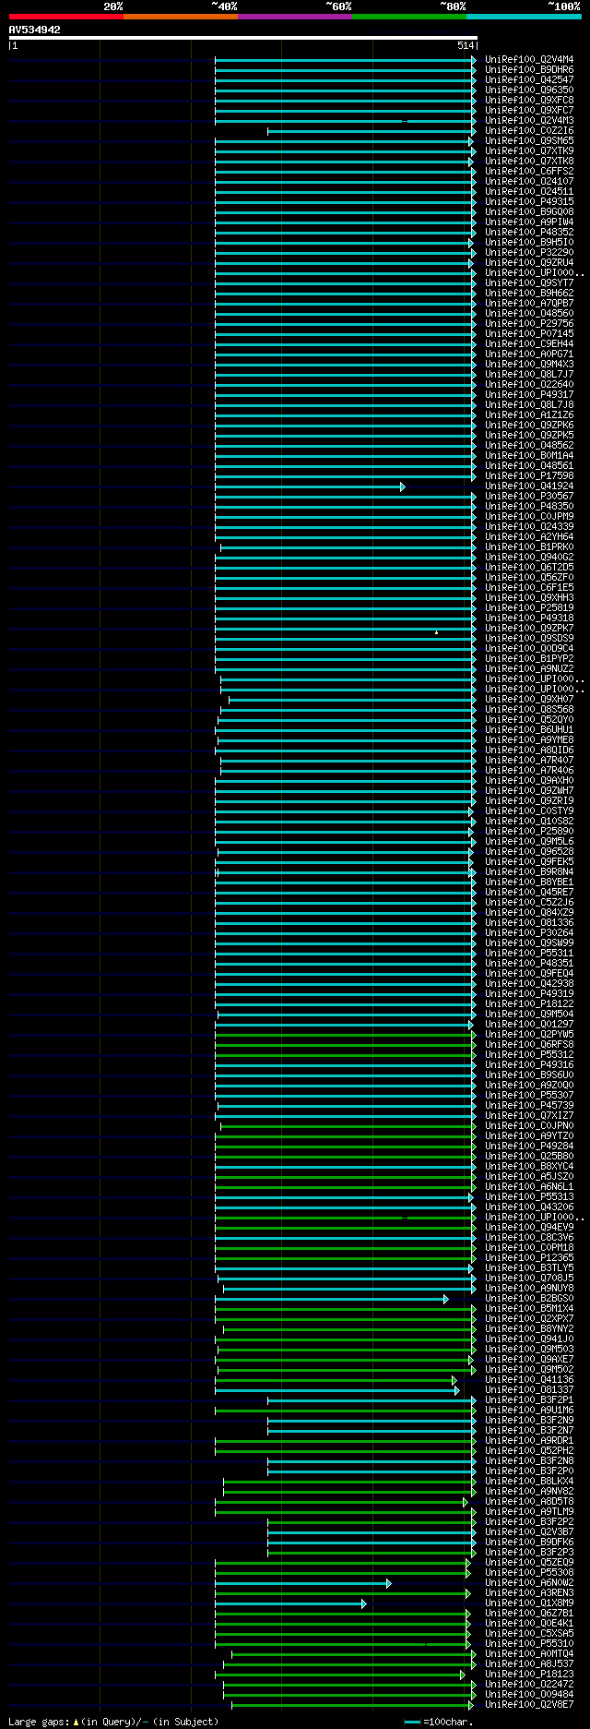Image resolution: width=590 pixels, height=1729 pixels.
Task: Select the UniRef100_P17598 label
Action: [529, 476]
